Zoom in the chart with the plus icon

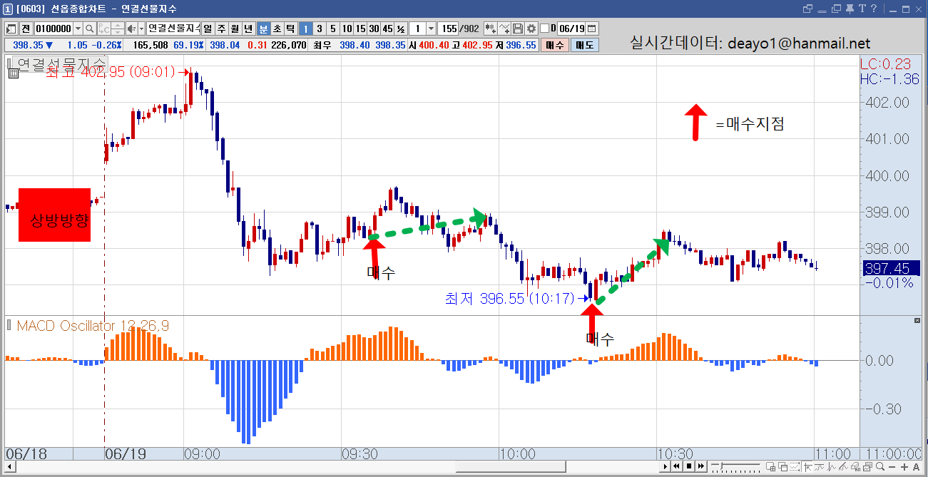click(x=904, y=466)
